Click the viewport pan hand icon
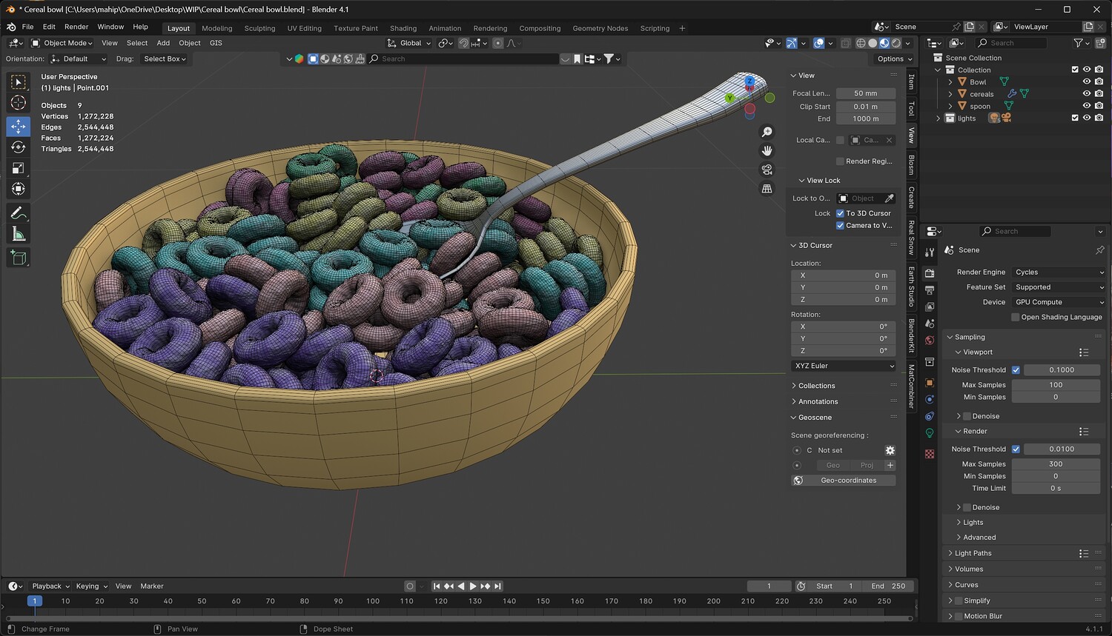Image resolution: width=1112 pixels, height=636 pixels. coord(767,151)
